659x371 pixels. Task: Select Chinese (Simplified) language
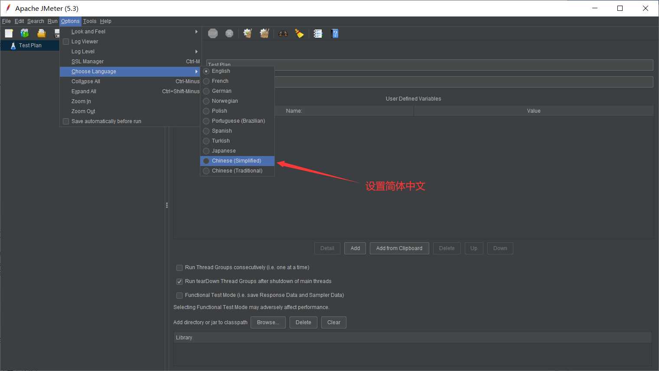pos(237,161)
